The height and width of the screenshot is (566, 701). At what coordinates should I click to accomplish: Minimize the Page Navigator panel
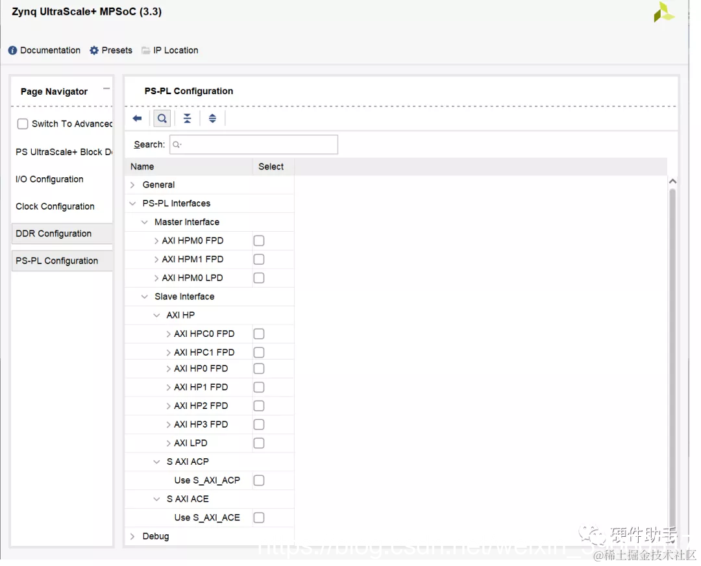[x=106, y=88]
